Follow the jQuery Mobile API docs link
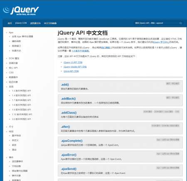The width and height of the screenshot is (187, 181). point(75,67)
